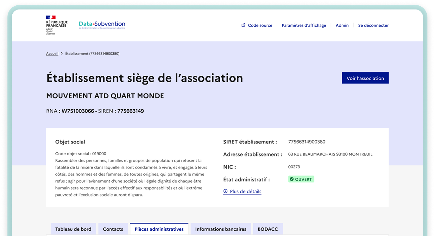Viewport: 435px width, 236px height.
Task: Show the Informations bancaires tab
Action: [x=220, y=229]
